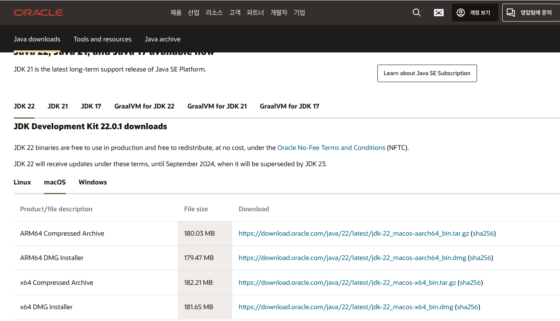560x321 pixels.
Task: Click Learn about Java SE Subscription
Action: click(x=427, y=73)
